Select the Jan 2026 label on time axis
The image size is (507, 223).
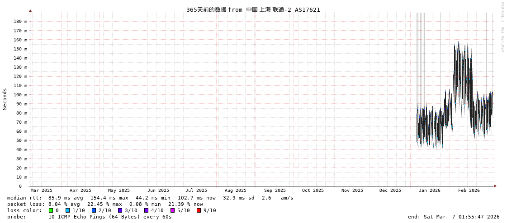(429, 190)
